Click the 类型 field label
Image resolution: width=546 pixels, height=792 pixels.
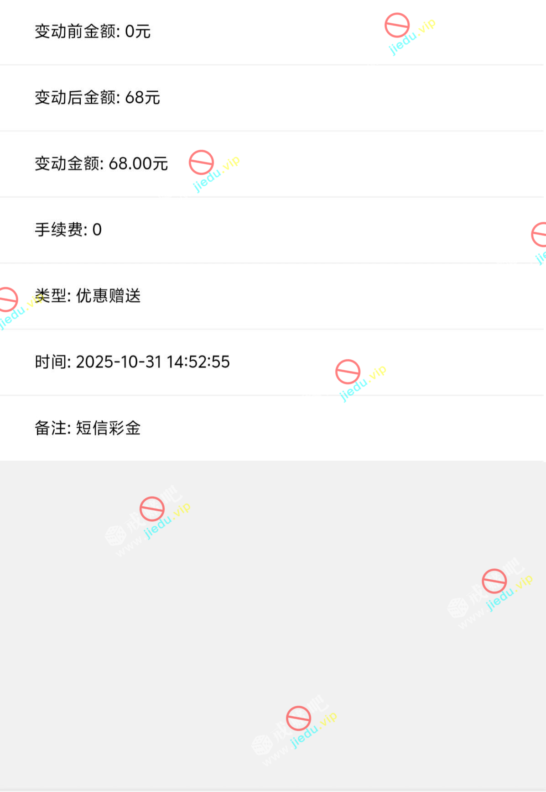tap(52, 296)
